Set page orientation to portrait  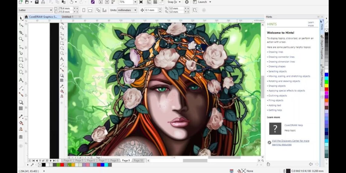point(84,10)
